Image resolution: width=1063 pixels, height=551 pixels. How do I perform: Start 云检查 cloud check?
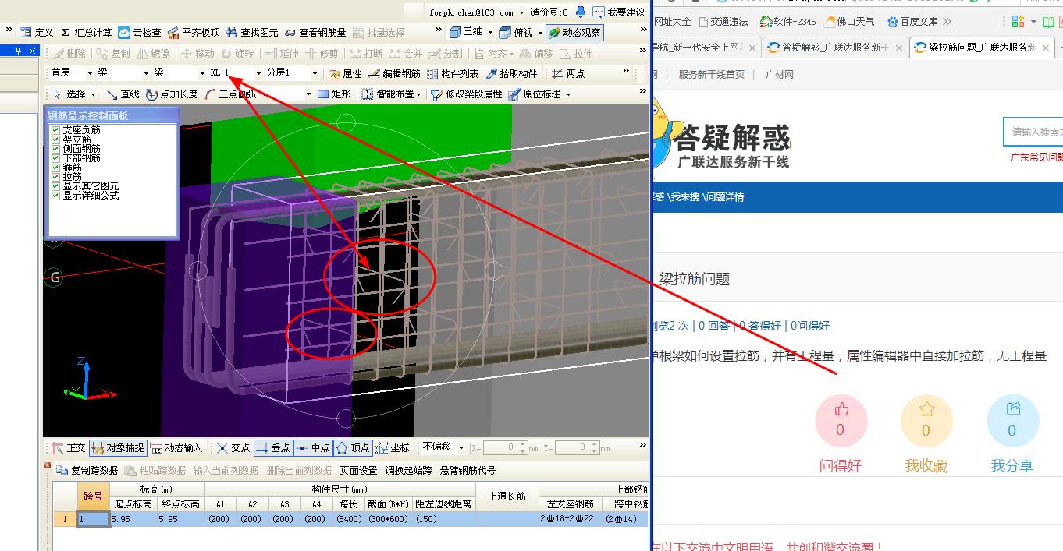[x=140, y=32]
